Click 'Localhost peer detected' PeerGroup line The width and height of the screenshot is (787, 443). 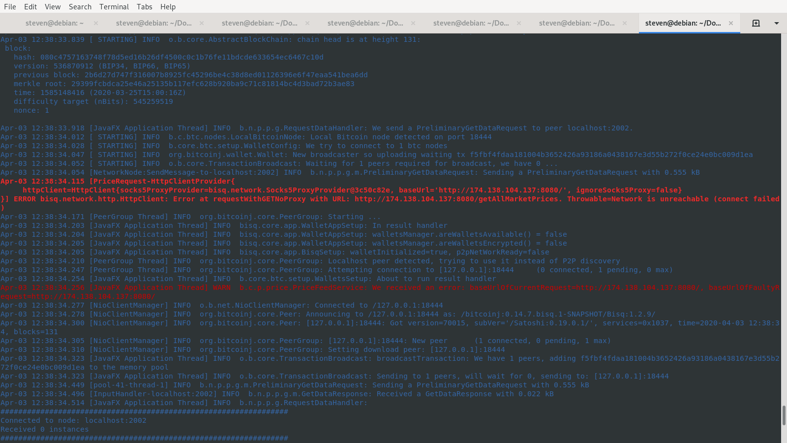tap(310, 261)
